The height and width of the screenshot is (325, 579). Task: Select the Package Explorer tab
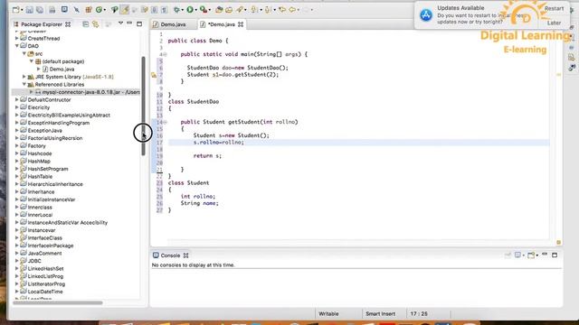click(42, 24)
